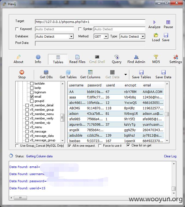
Task: Uncheck the email column box
Action: (x=32, y=97)
